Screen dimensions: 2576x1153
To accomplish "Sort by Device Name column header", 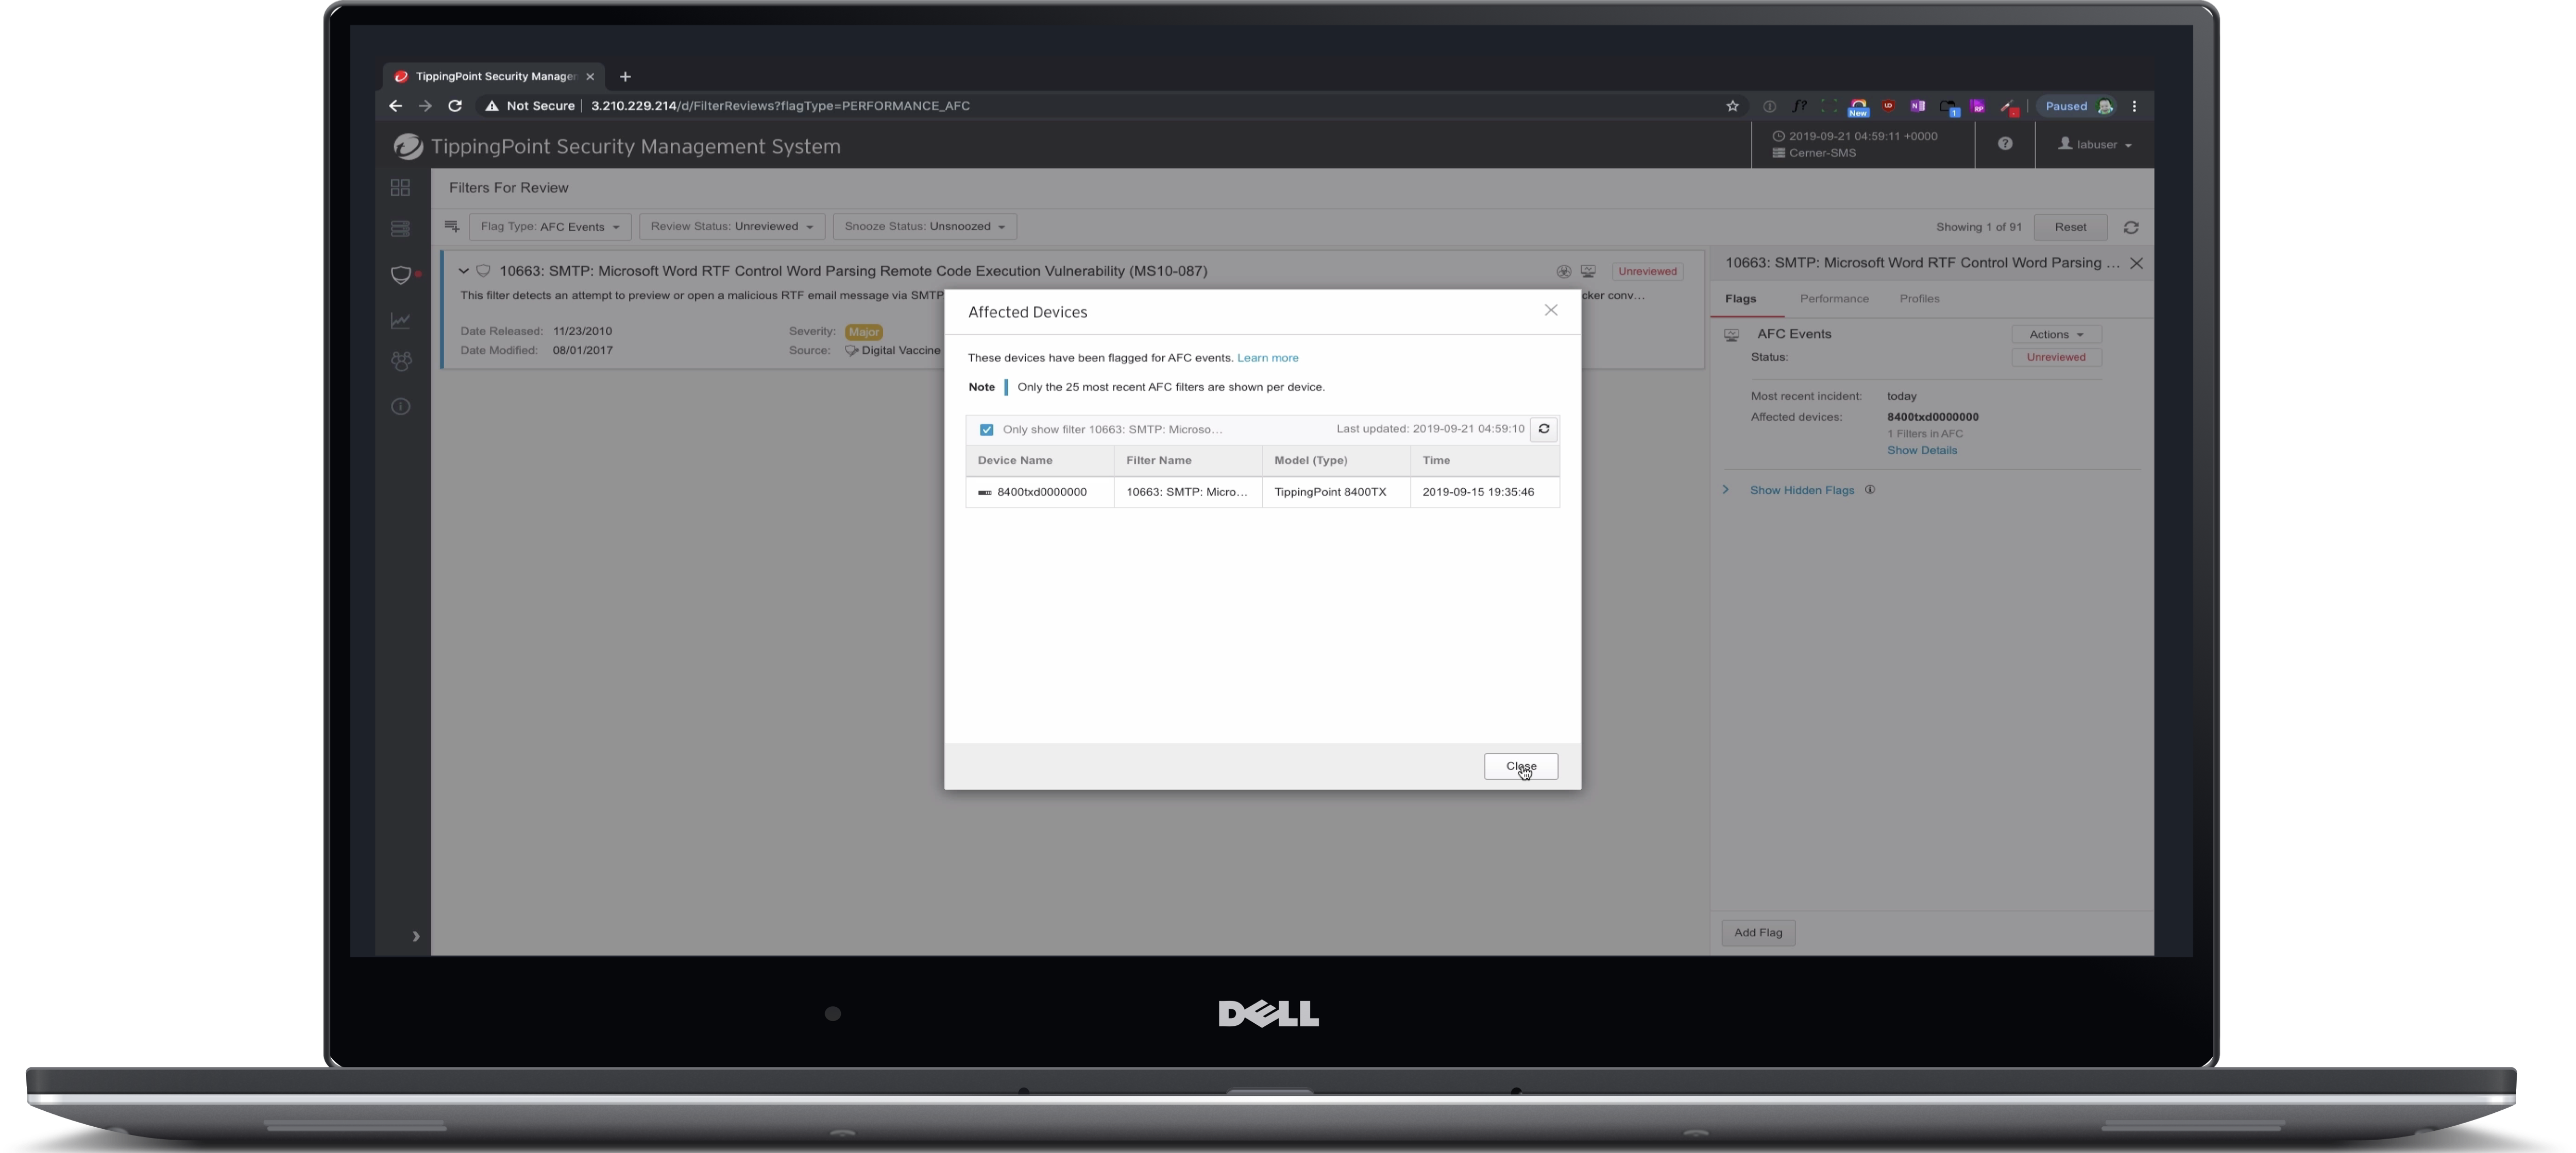I will coord(1039,460).
